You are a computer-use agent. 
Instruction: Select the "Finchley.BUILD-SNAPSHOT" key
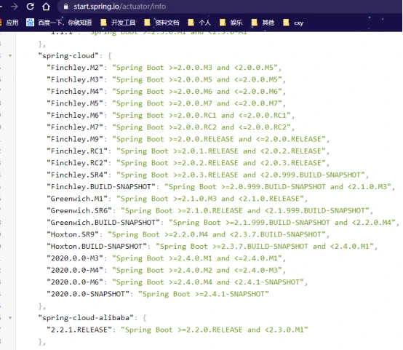click(101, 187)
